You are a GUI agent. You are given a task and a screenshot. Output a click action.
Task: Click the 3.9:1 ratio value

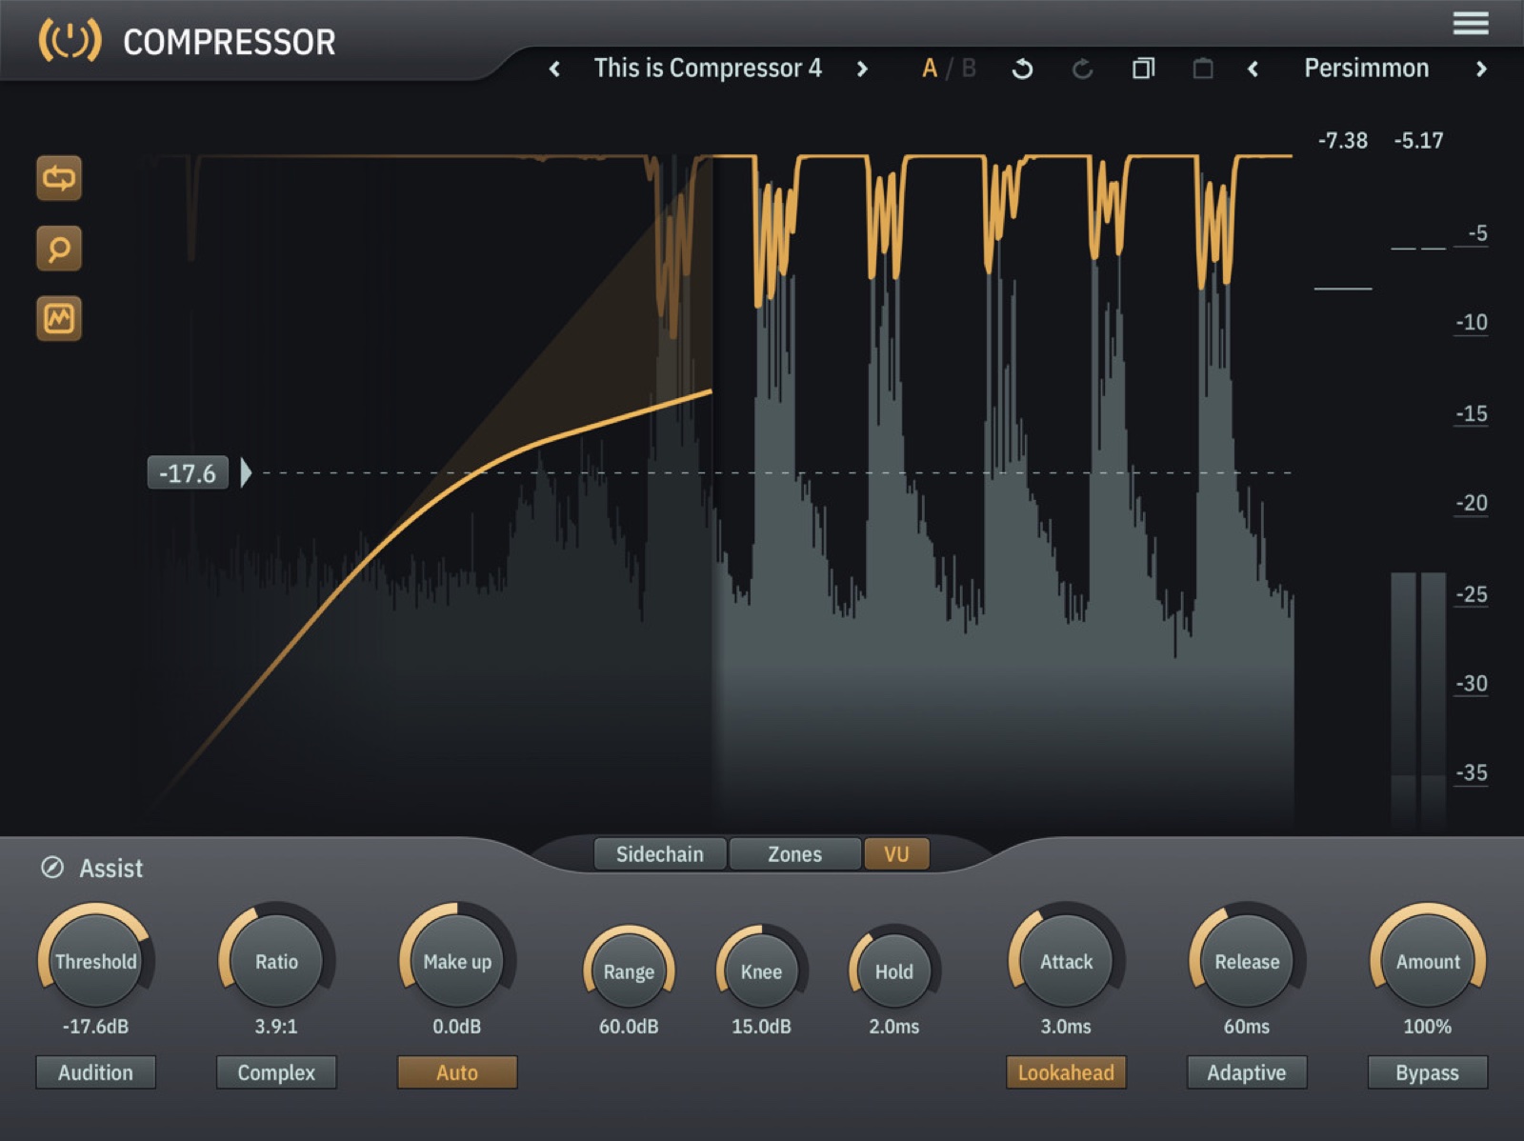276,1027
